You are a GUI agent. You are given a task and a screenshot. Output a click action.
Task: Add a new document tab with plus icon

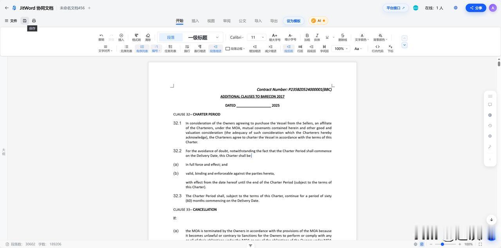tap(89, 8)
